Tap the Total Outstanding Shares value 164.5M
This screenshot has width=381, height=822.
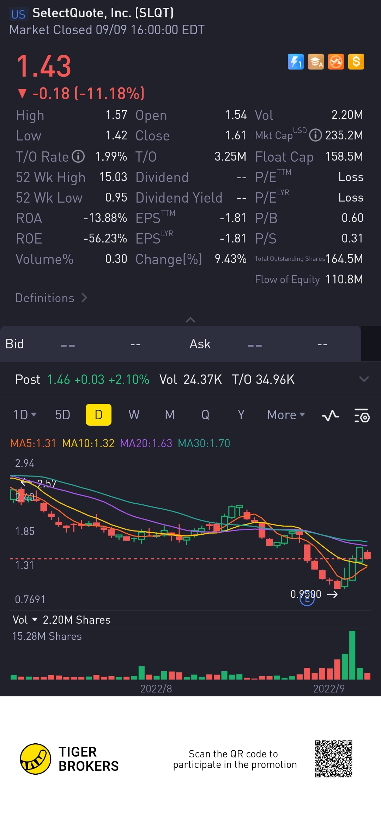344,259
